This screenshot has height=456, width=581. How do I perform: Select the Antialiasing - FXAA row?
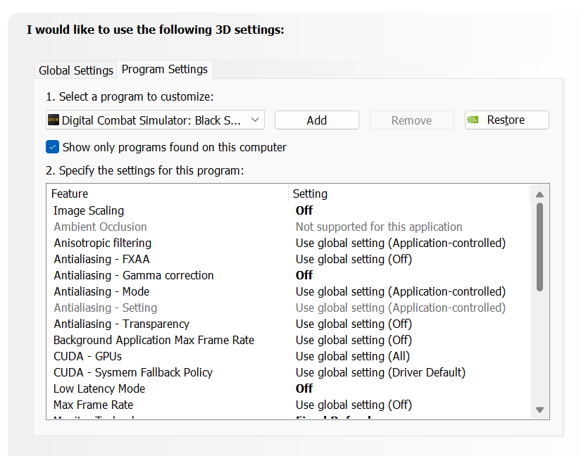tap(289, 259)
